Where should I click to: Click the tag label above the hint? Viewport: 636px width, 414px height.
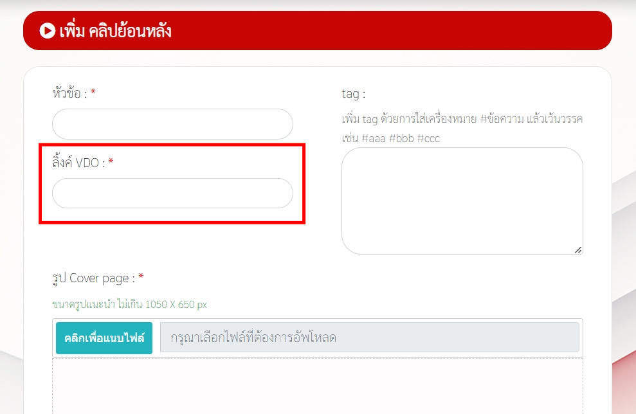coord(353,94)
